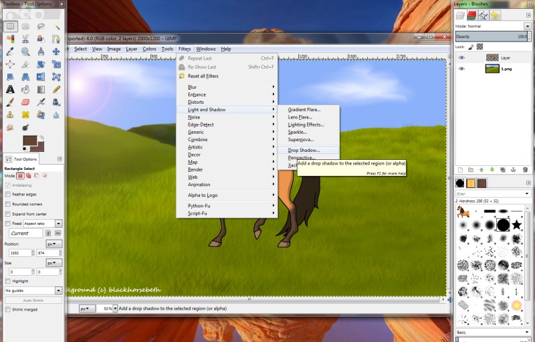This screenshot has height=342, width=535.
Task: Select the Free Select lasso tool
Action: pos(41,26)
